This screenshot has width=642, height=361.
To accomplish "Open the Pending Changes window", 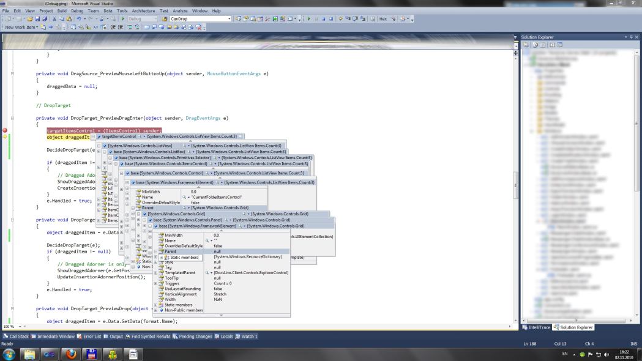I will (197, 335).
